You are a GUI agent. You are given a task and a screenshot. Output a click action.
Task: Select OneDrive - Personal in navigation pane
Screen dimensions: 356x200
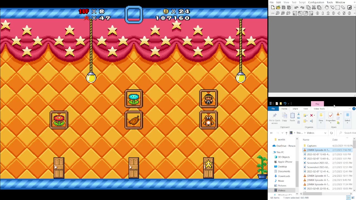tap(283, 146)
